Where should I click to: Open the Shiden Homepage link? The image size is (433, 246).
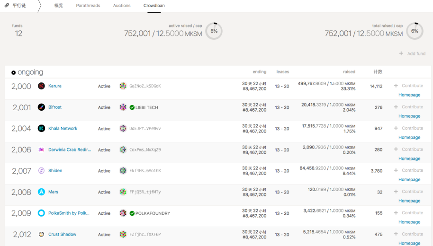click(409, 180)
